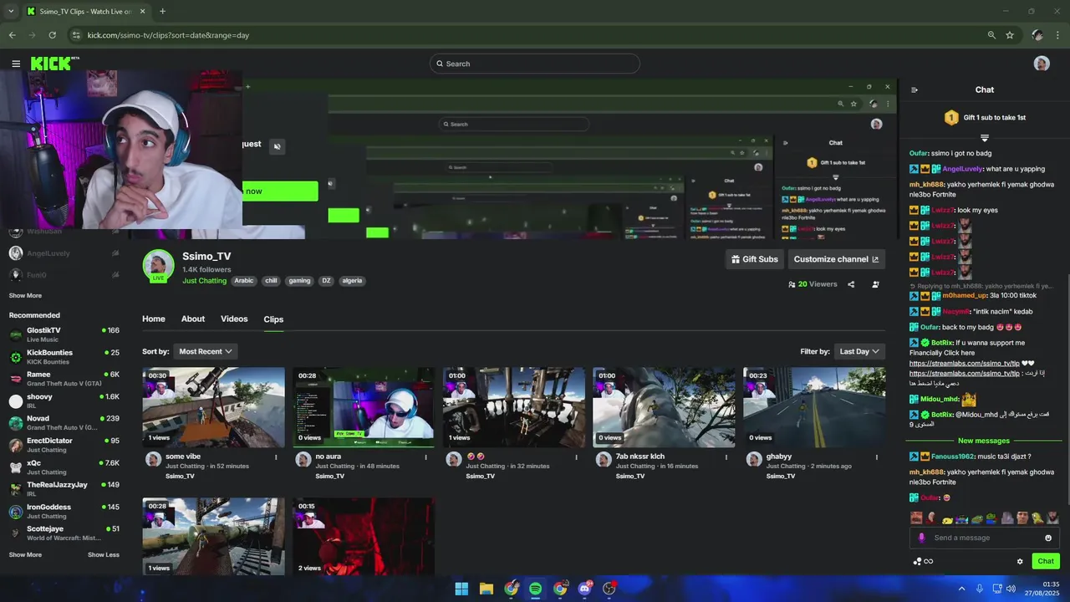The width and height of the screenshot is (1070, 602).
Task: Open Discord from the taskbar
Action: pyautogui.click(x=584, y=589)
